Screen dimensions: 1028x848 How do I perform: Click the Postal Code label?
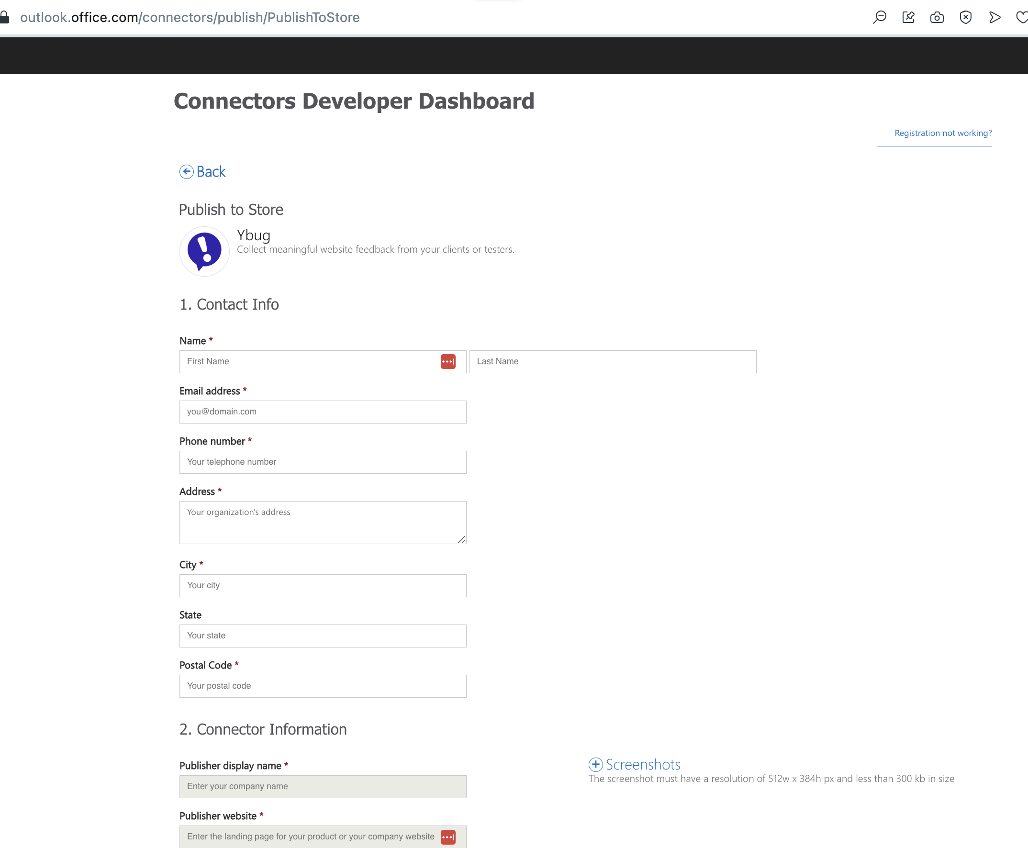coord(205,665)
